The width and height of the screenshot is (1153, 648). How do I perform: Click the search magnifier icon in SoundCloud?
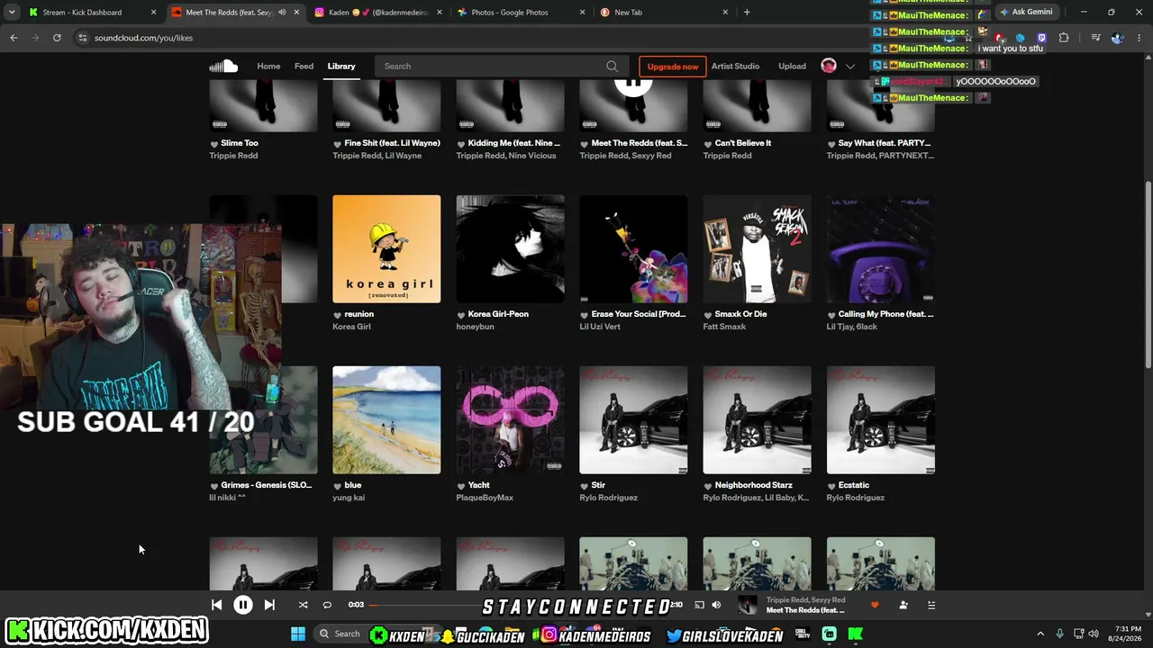click(x=612, y=66)
